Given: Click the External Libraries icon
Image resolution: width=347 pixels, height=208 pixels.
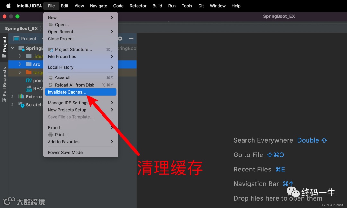Looking at the screenshot, I should (21, 96).
